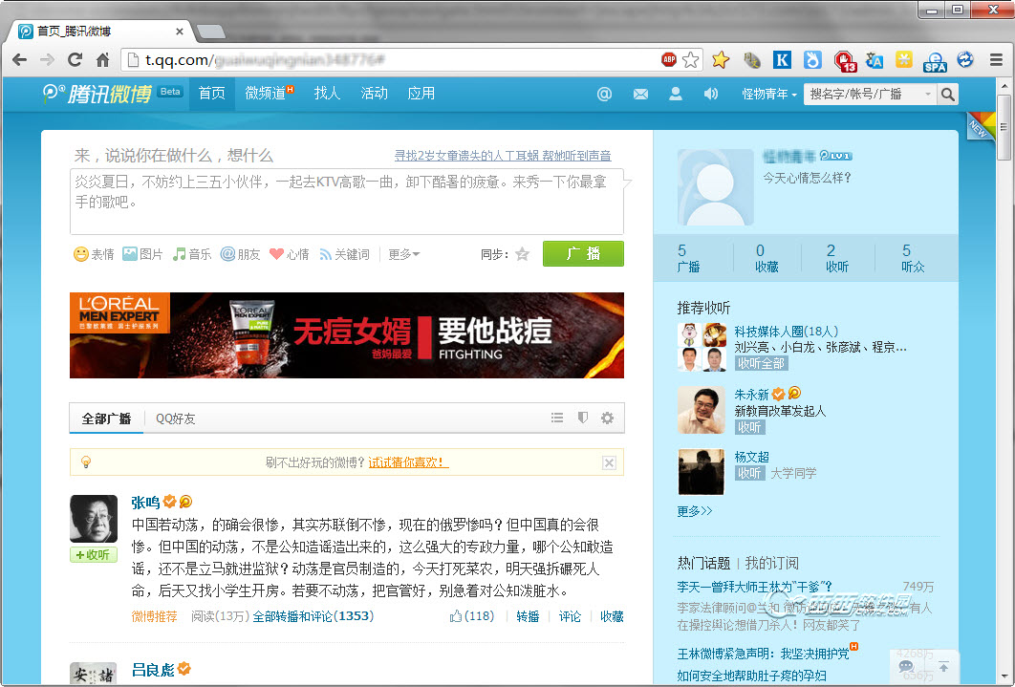Go to the 首页 tab
The width and height of the screenshot is (1015, 687).
click(x=211, y=94)
